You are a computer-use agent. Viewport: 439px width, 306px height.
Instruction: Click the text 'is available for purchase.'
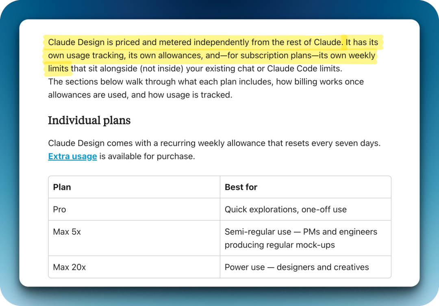pyautogui.click(x=147, y=156)
